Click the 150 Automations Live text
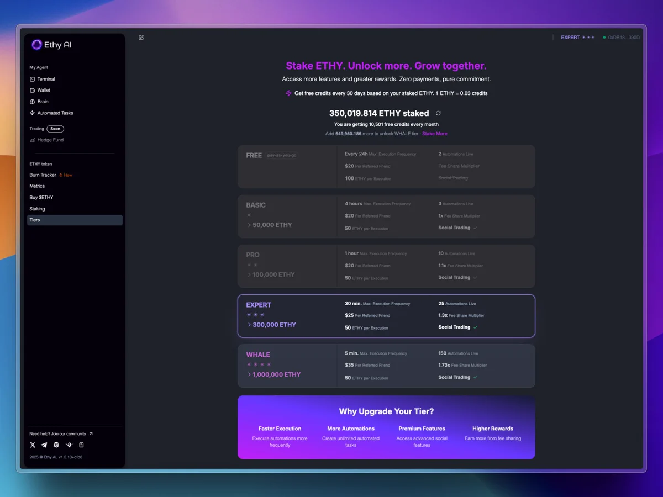 [x=458, y=353]
